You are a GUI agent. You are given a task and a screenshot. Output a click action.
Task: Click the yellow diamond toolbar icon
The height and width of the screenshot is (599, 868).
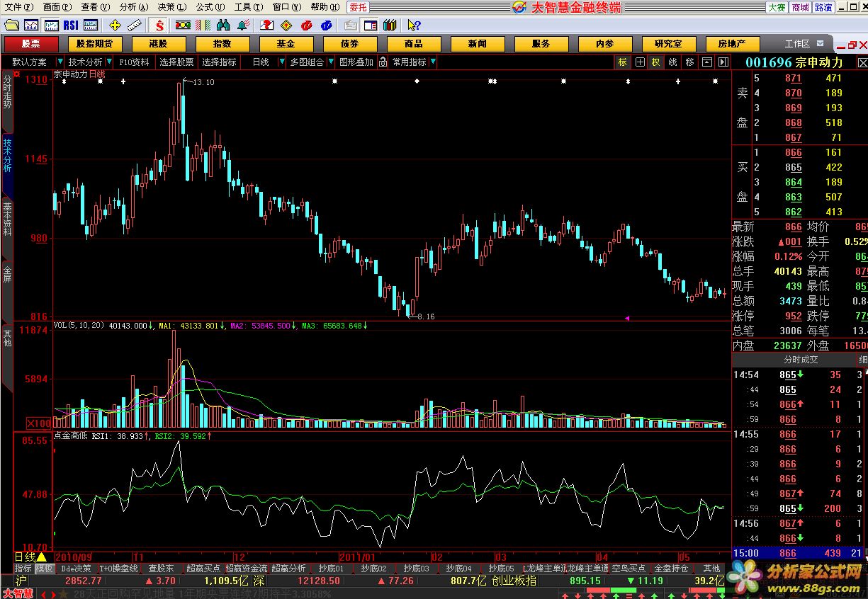click(286, 25)
